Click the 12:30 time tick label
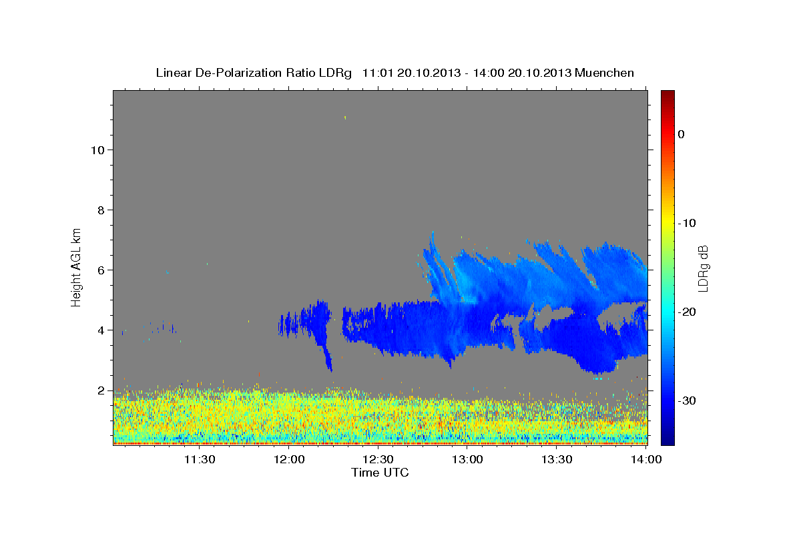 coord(378,459)
